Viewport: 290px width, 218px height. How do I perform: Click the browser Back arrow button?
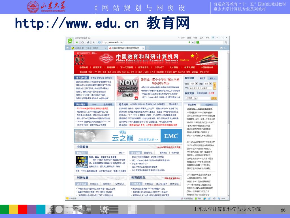click(x=77, y=42)
